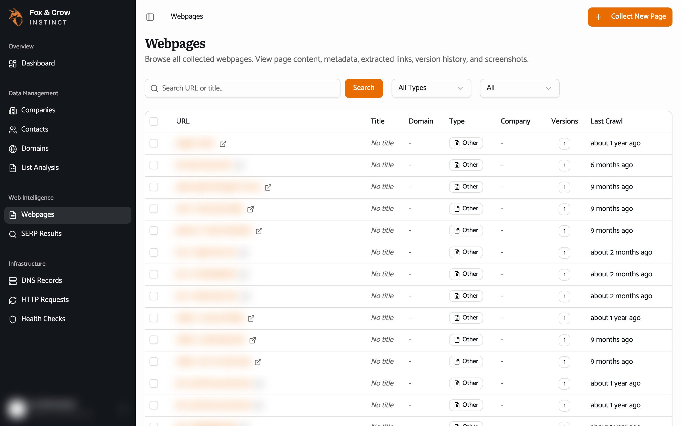The width and height of the screenshot is (681, 426).
Task: Click the orange Search button
Action: pyautogui.click(x=364, y=88)
